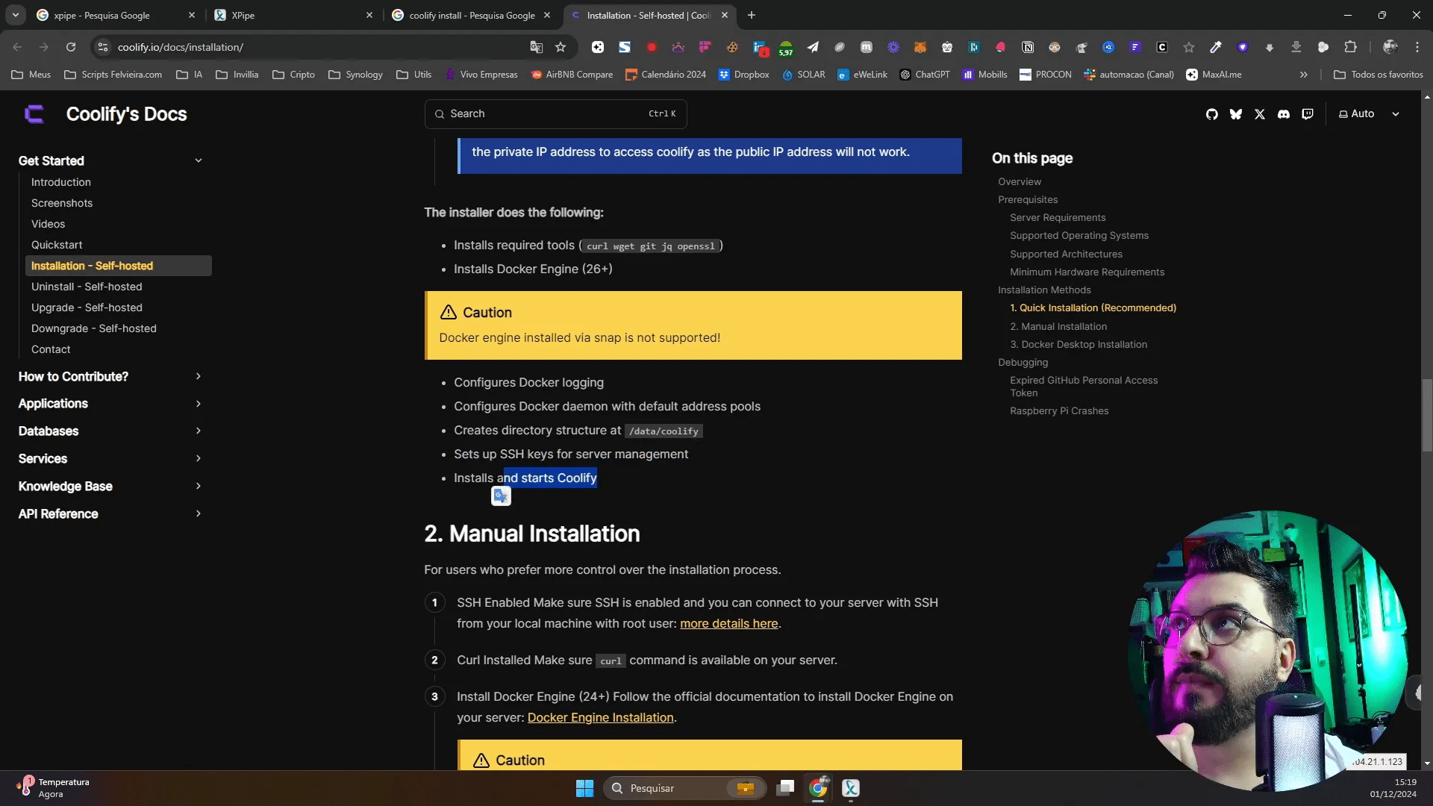Follow the 'more details here' link
This screenshot has height=806, width=1433.
pos(728,623)
